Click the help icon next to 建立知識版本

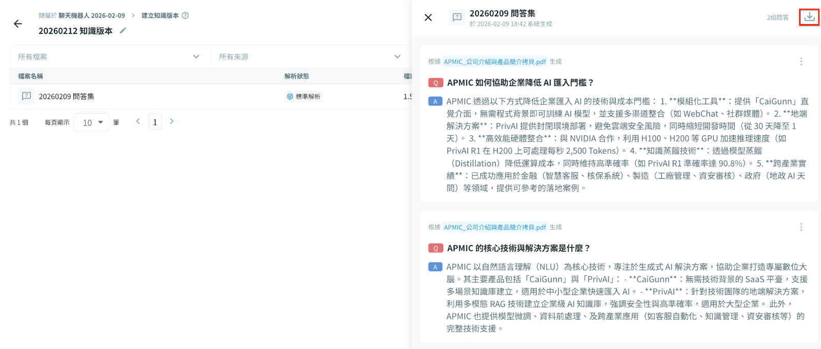point(185,15)
